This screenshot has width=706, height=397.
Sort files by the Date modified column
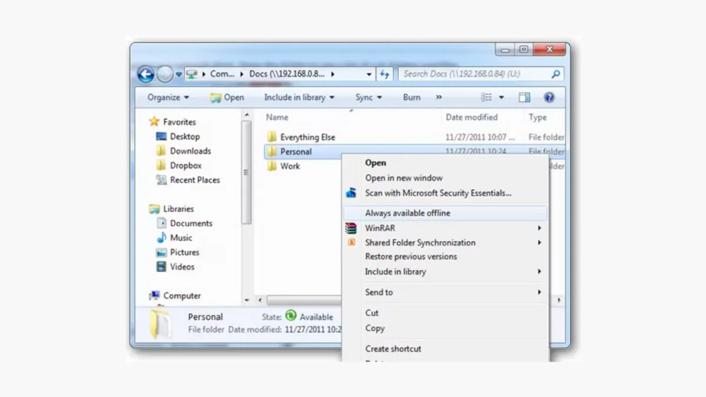[x=472, y=117]
